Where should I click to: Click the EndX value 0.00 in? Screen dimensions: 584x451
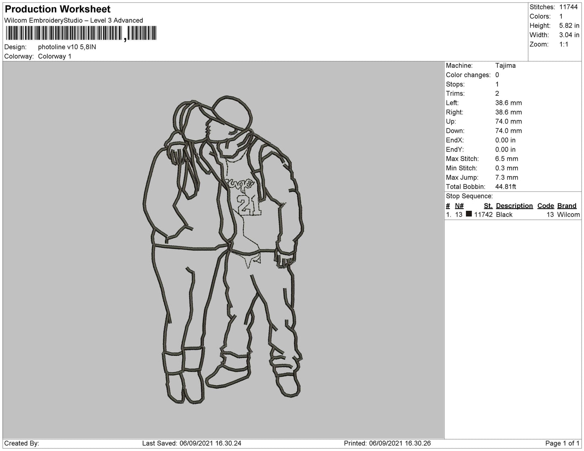point(505,140)
